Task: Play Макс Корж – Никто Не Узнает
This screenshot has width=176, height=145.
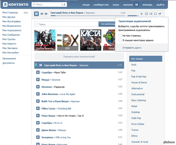Action: [38, 116]
